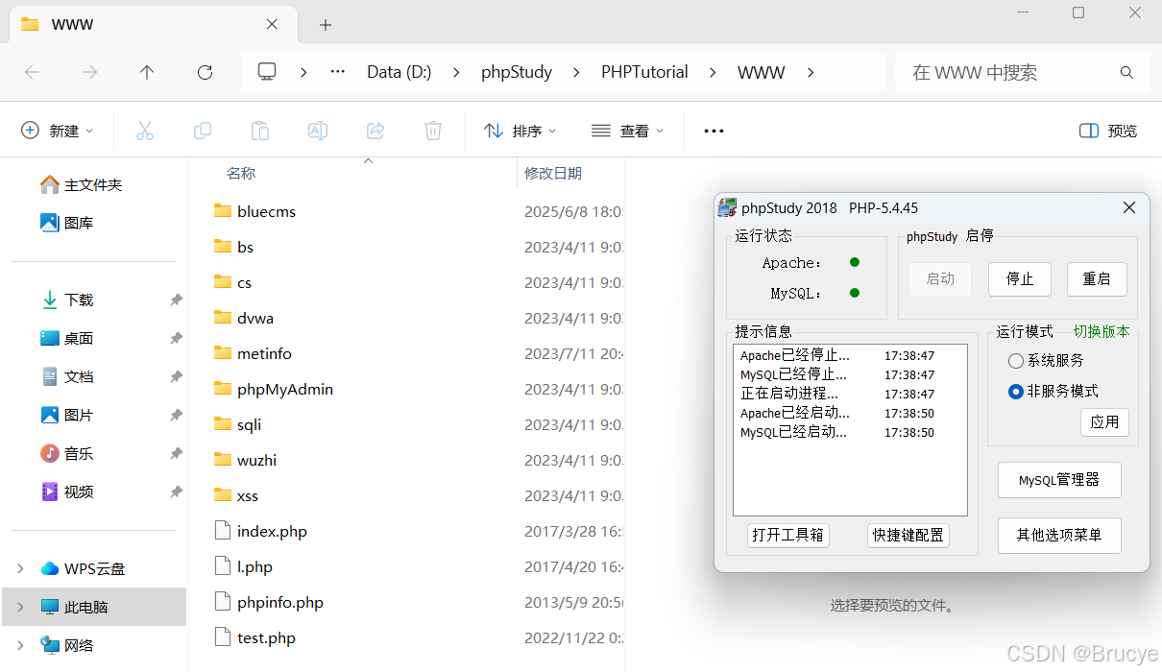
Task: Select the wuzhi folder
Action: coord(245,460)
